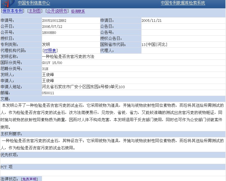The image size is (226, 181).
Task: Click the 国际分类号 field label
Action: pos(11,63)
